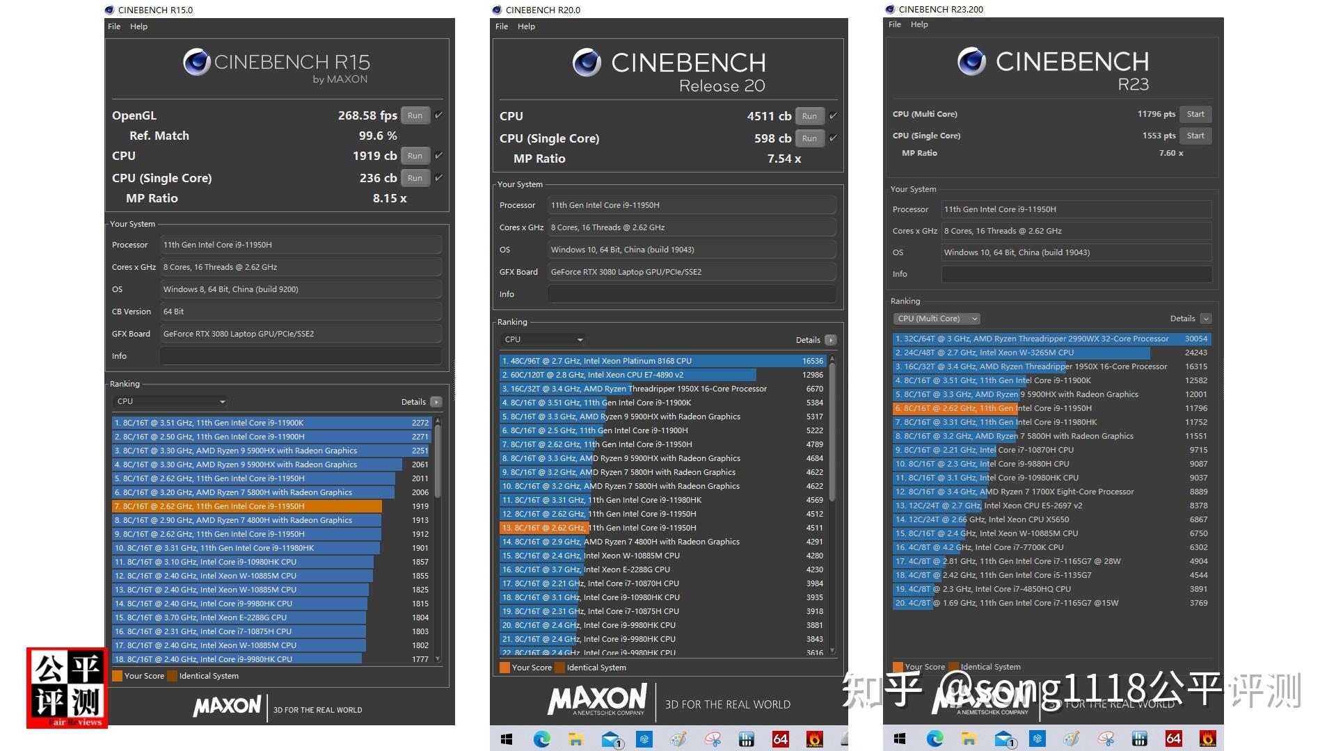Start the CPU (Multi Core) test in Cinebench R23
The image size is (1336, 751).
1195,114
